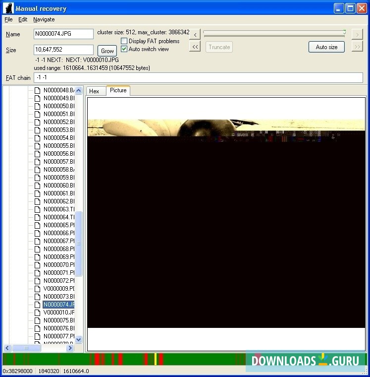The height and width of the screenshot is (377, 370).
Task: Click the file icon of V0000009
Action: tap(37, 289)
